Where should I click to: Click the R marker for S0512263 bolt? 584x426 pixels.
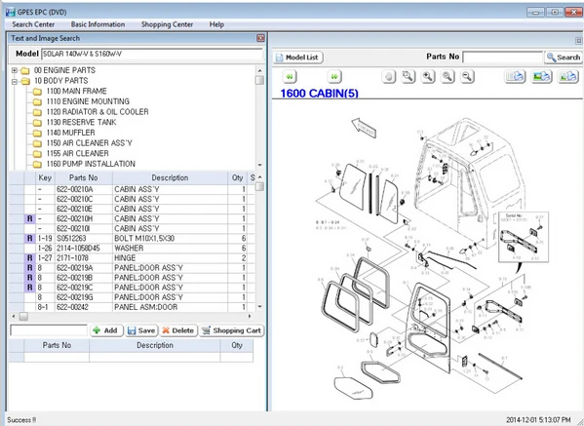pyautogui.click(x=30, y=238)
